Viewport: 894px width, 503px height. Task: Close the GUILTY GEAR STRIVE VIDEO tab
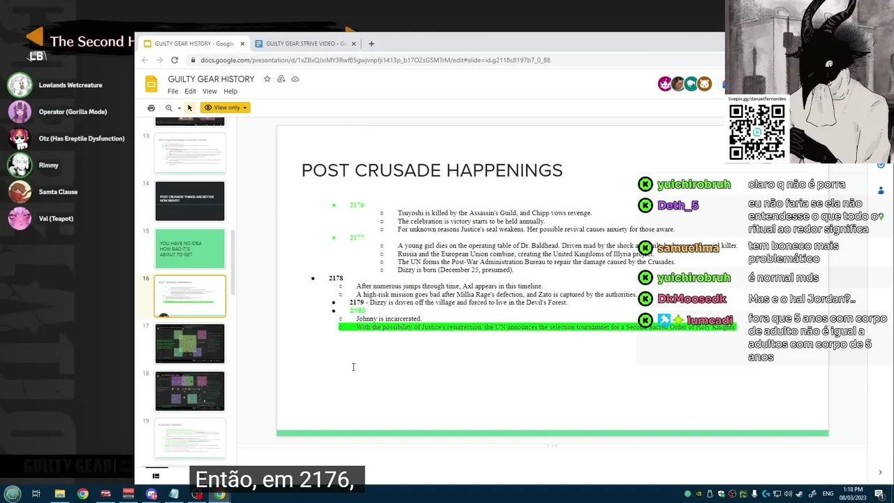point(353,43)
